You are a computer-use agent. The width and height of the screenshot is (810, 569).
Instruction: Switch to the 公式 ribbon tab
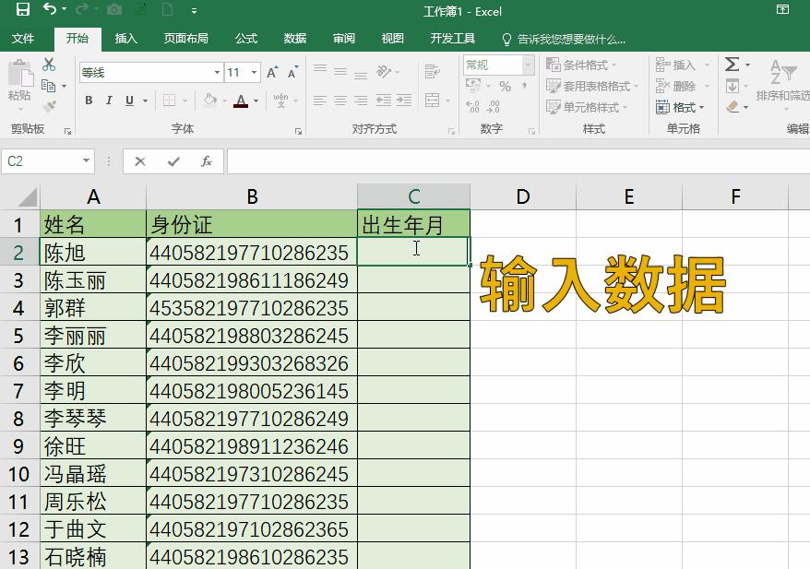(x=245, y=39)
